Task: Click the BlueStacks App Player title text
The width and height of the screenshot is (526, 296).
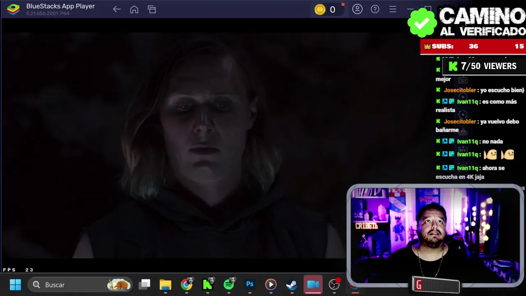Action: (60, 6)
